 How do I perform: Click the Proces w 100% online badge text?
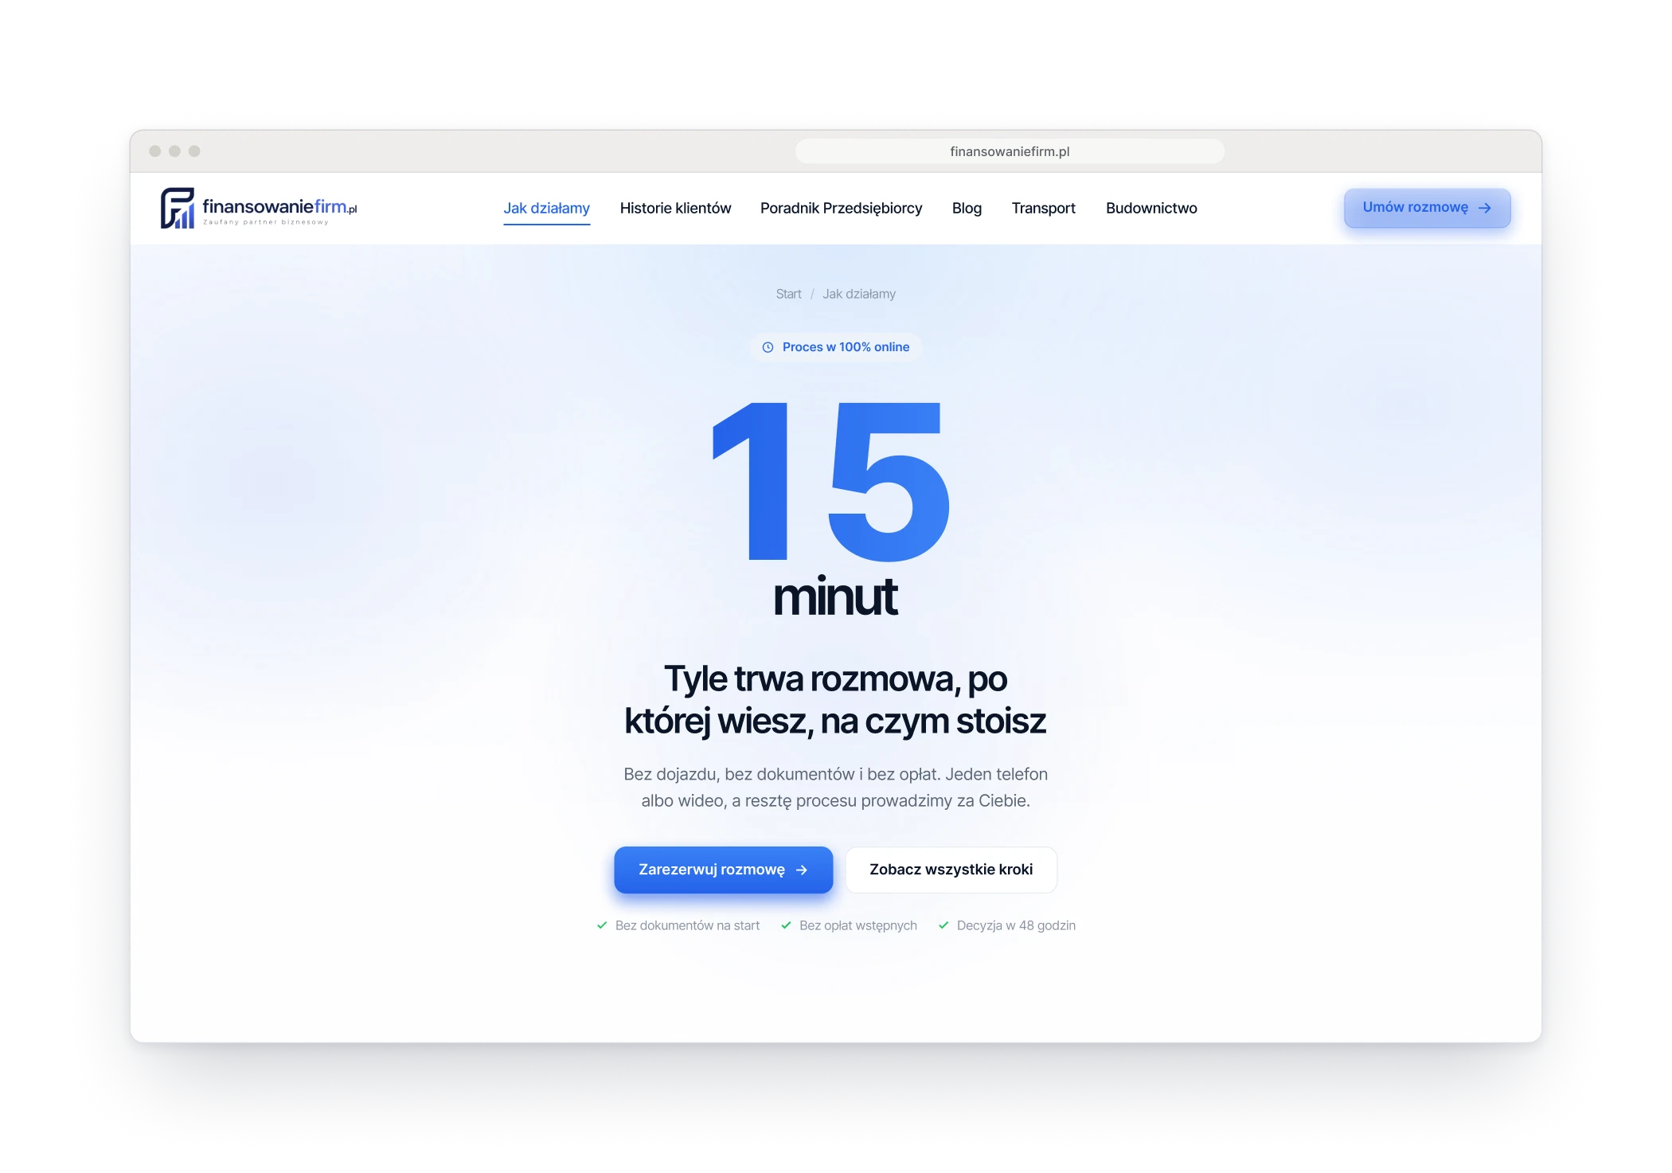(846, 347)
